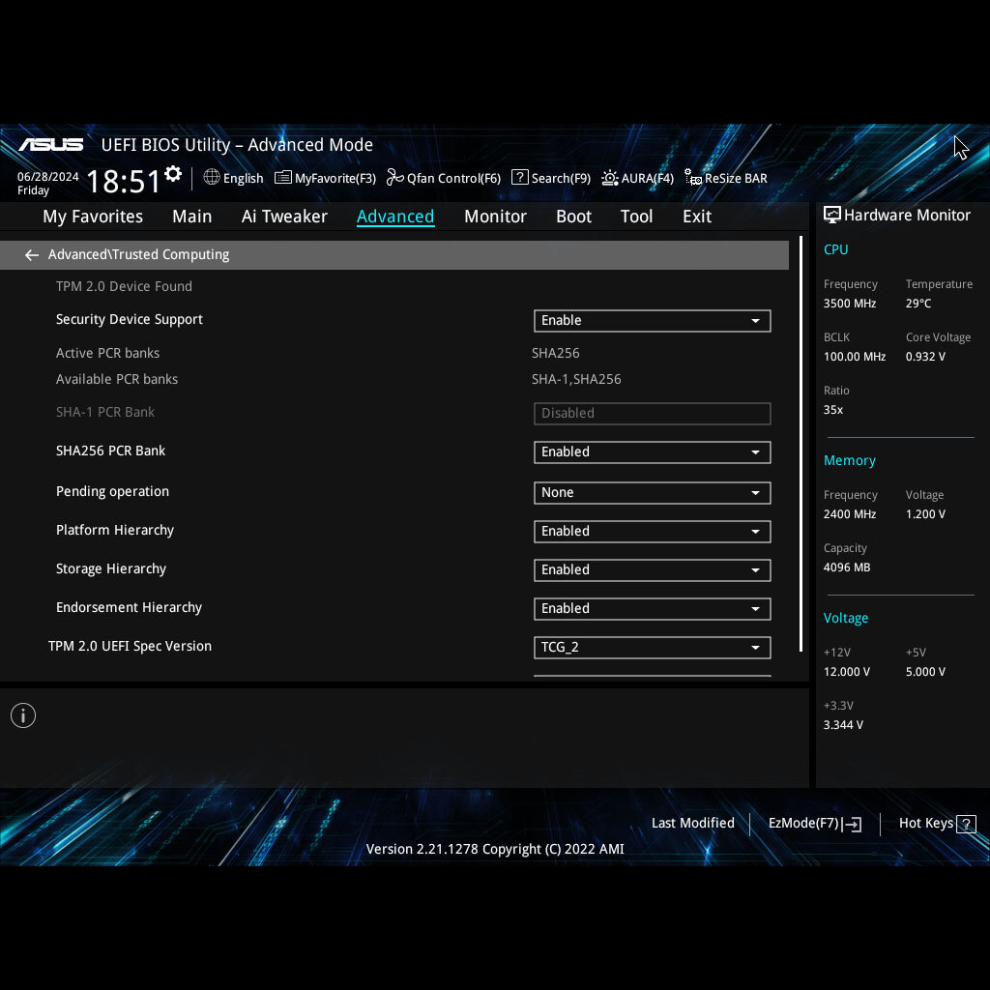Viewport: 990px width, 990px height.
Task: Switch to Exit tab
Action: (x=697, y=217)
